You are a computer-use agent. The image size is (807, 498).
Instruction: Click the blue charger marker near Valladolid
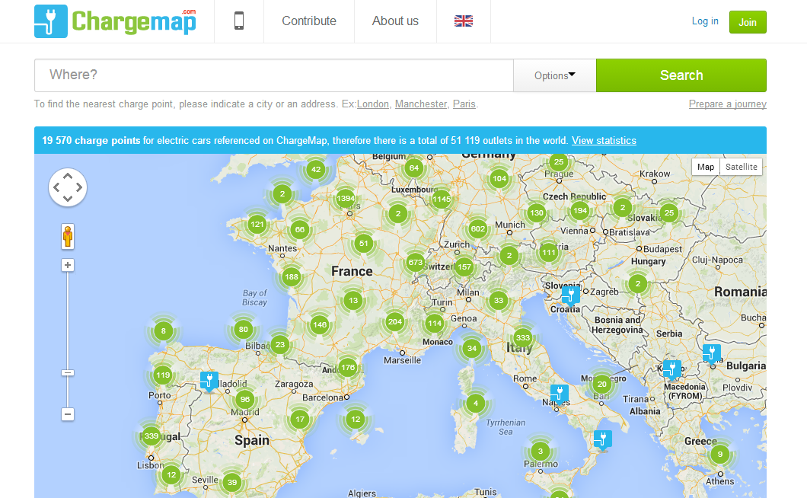click(209, 380)
